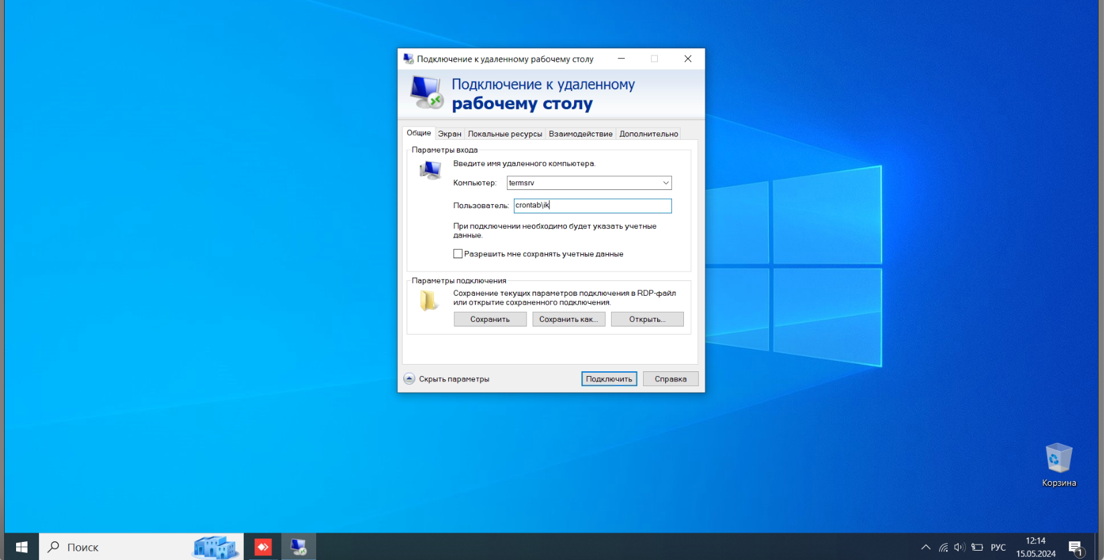Image resolution: width=1104 pixels, height=560 pixels.
Task: Click the network tray icon
Action: point(943,547)
